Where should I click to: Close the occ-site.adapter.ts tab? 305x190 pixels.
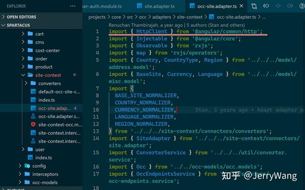click(x=241, y=6)
